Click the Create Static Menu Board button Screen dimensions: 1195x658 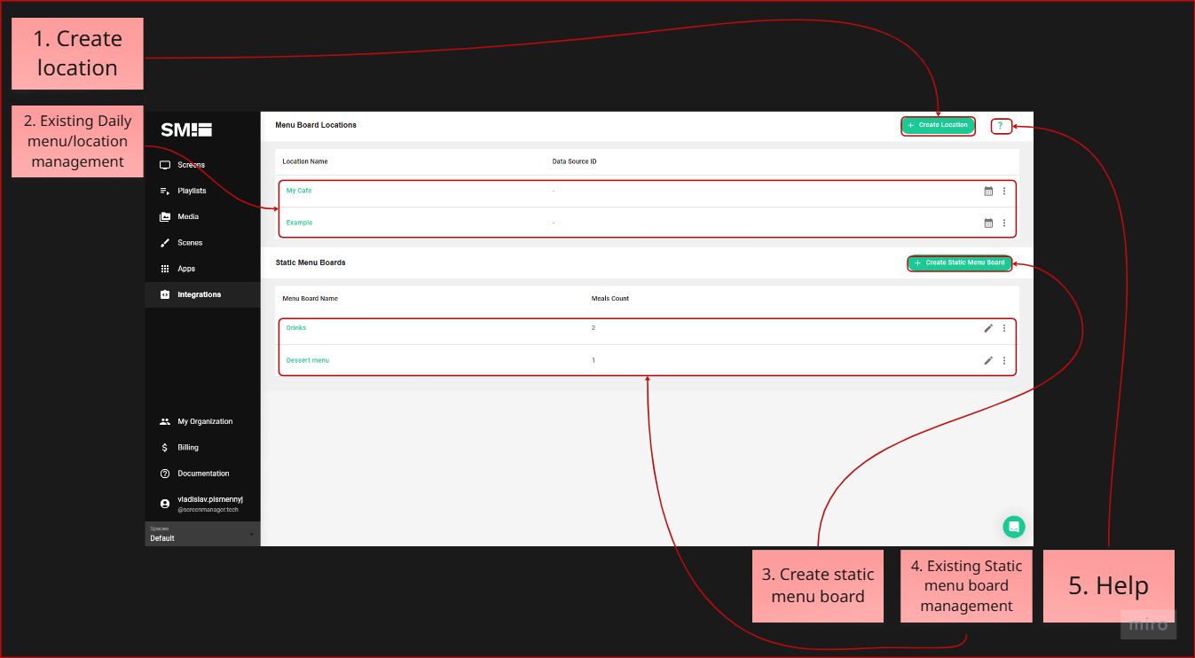pyautogui.click(x=959, y=263)
